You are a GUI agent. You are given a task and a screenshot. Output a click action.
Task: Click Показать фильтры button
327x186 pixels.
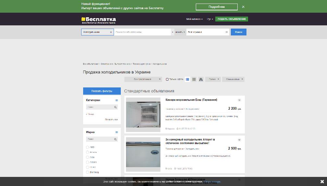click(x=102, y=91)
